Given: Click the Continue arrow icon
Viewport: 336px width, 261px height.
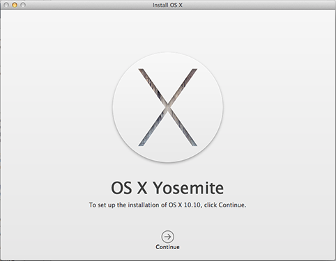Looking at the screenshot, I should 167,237.
